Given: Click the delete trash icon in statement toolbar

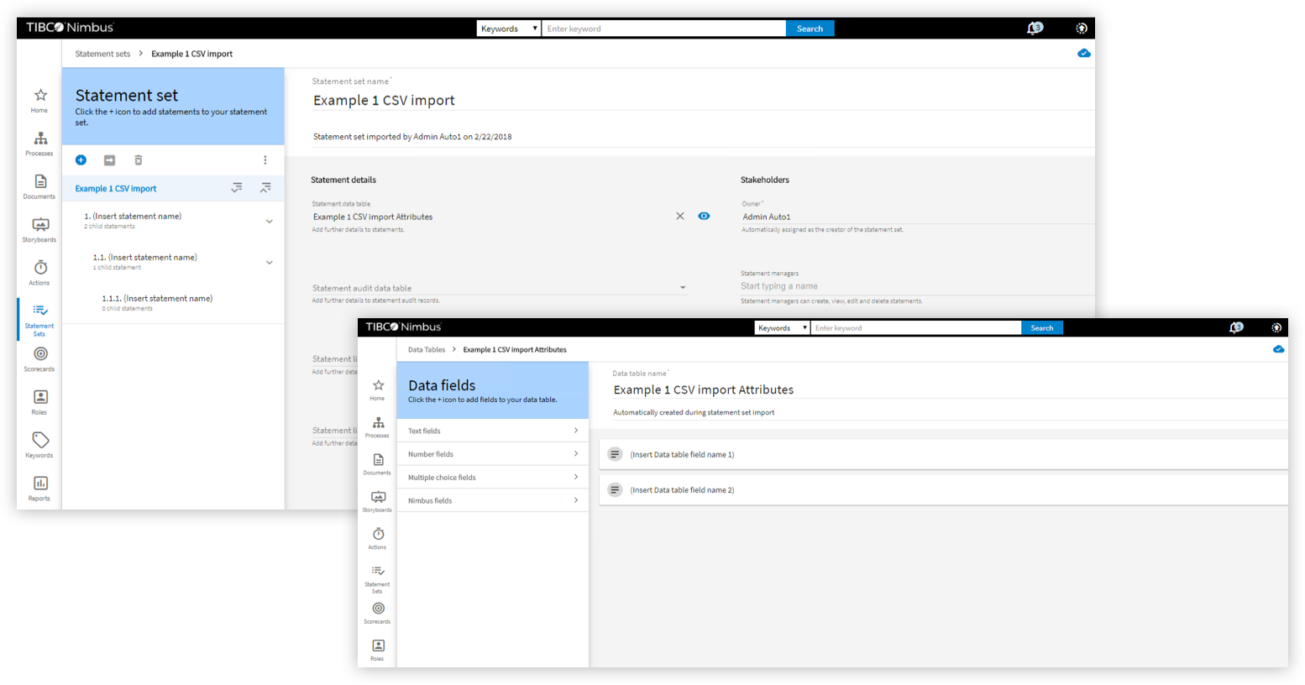Looking at the screenshot, I should coord(139,160).
